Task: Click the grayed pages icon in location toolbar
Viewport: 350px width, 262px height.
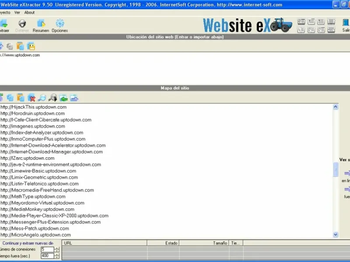Action: tap(10, 46)
